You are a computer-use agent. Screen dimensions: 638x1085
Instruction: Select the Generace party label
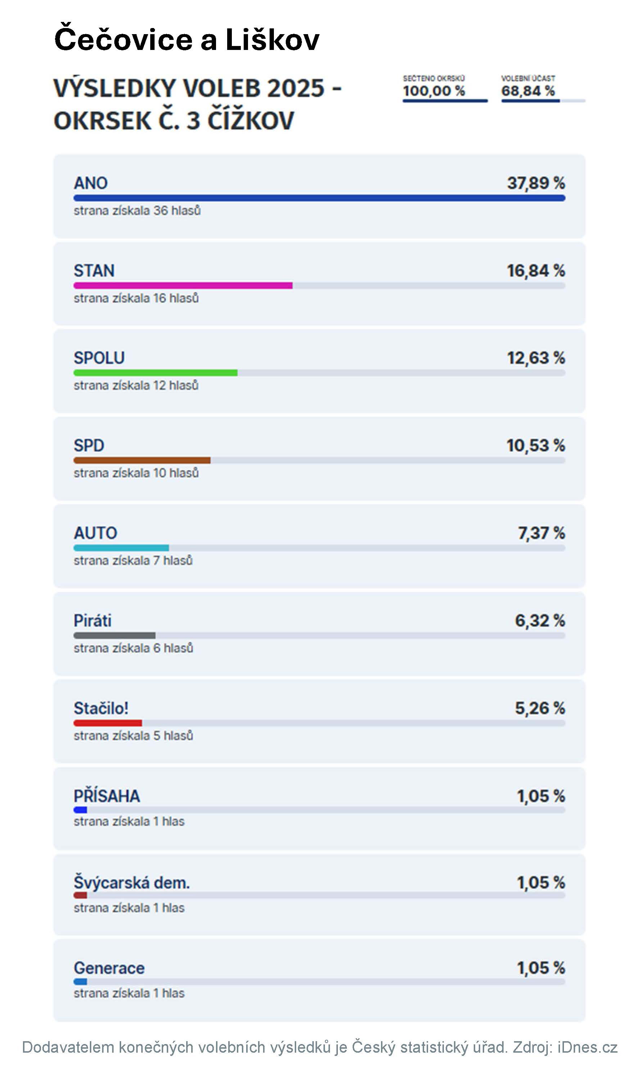[x=109, y=968]
